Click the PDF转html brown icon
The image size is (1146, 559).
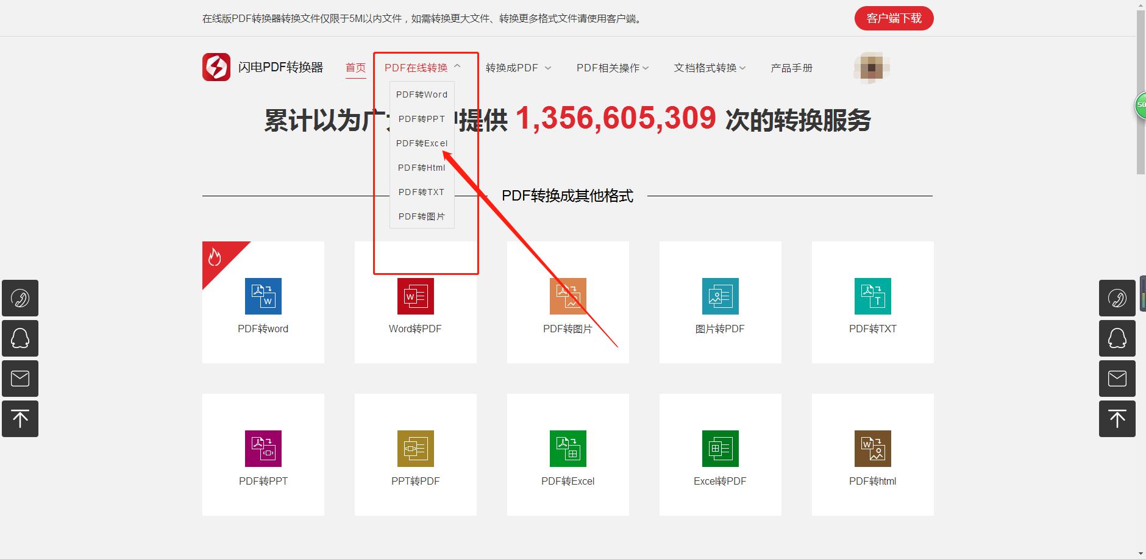[872, 449]
